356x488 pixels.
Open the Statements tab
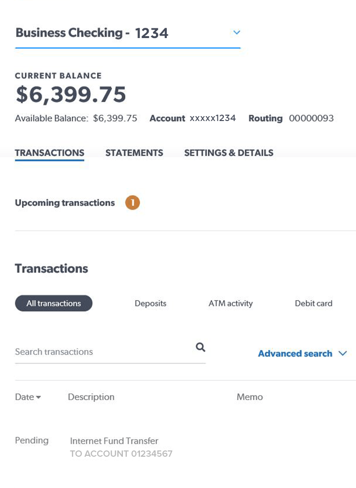tap(134, 153)
